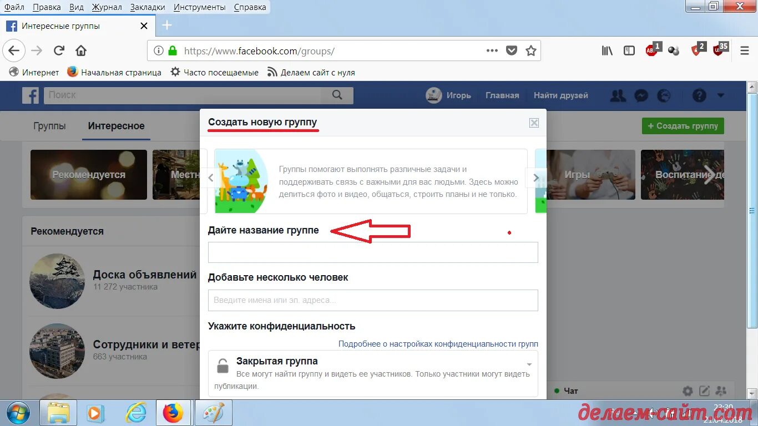Open the Adblock Plus extension icon
The width and height of the screenshot is (758, 426).
(x=652, y=50)
